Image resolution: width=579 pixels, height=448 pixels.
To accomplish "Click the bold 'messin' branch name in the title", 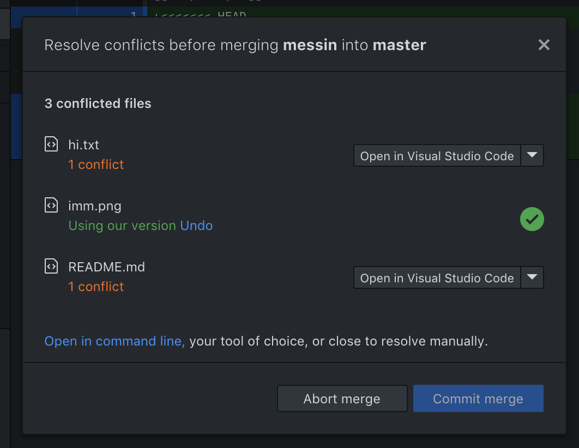I will coord(310,45).
